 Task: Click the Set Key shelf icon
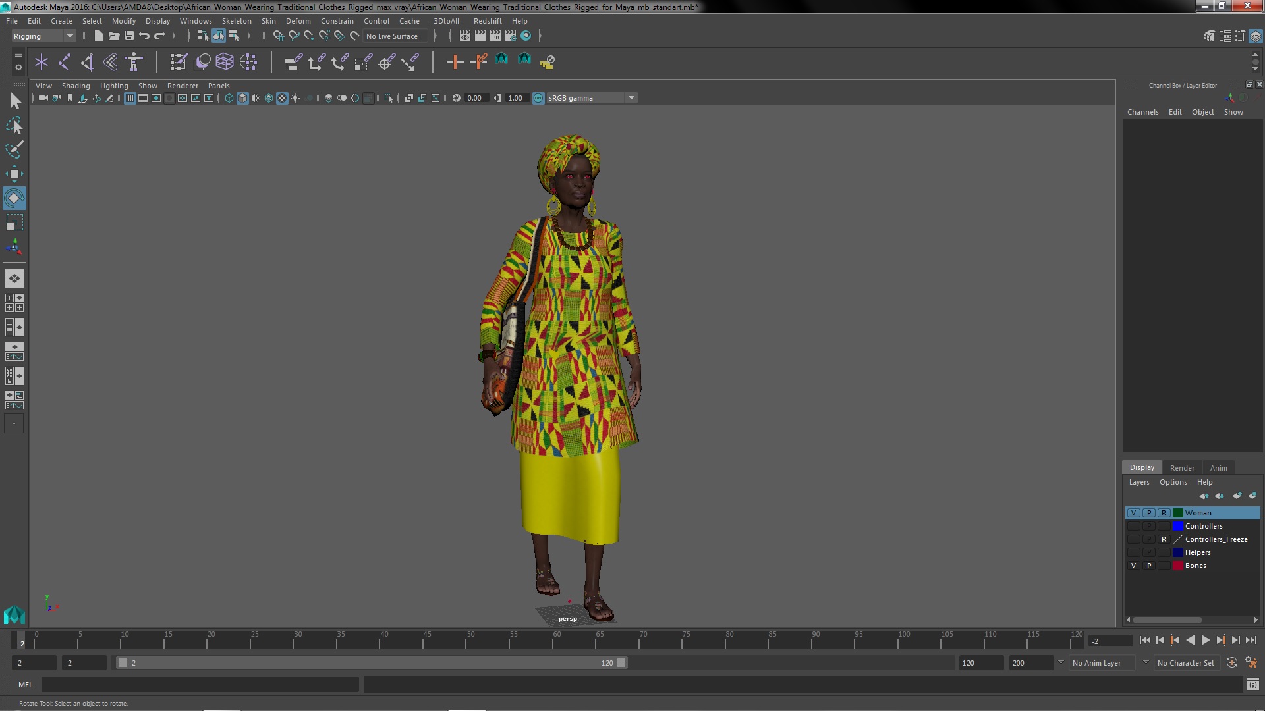[455, 62]
